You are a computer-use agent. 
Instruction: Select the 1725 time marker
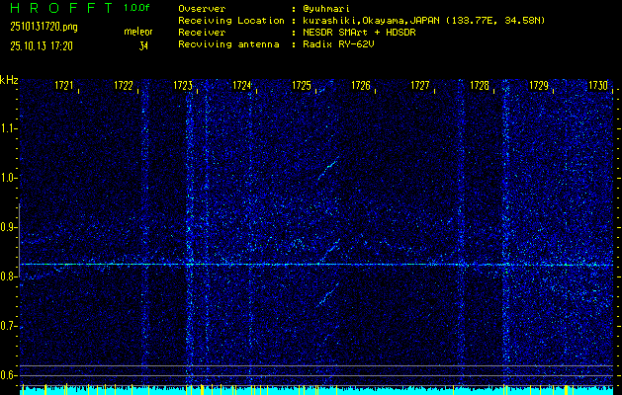(x=302, y=85)
